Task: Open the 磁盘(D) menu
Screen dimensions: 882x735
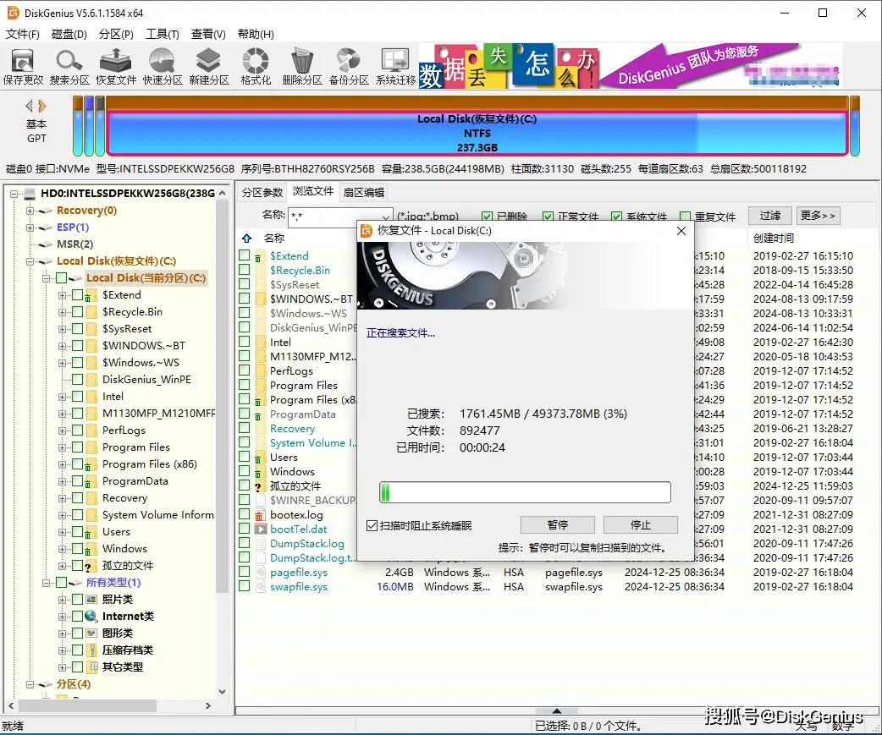Action: 69,35
